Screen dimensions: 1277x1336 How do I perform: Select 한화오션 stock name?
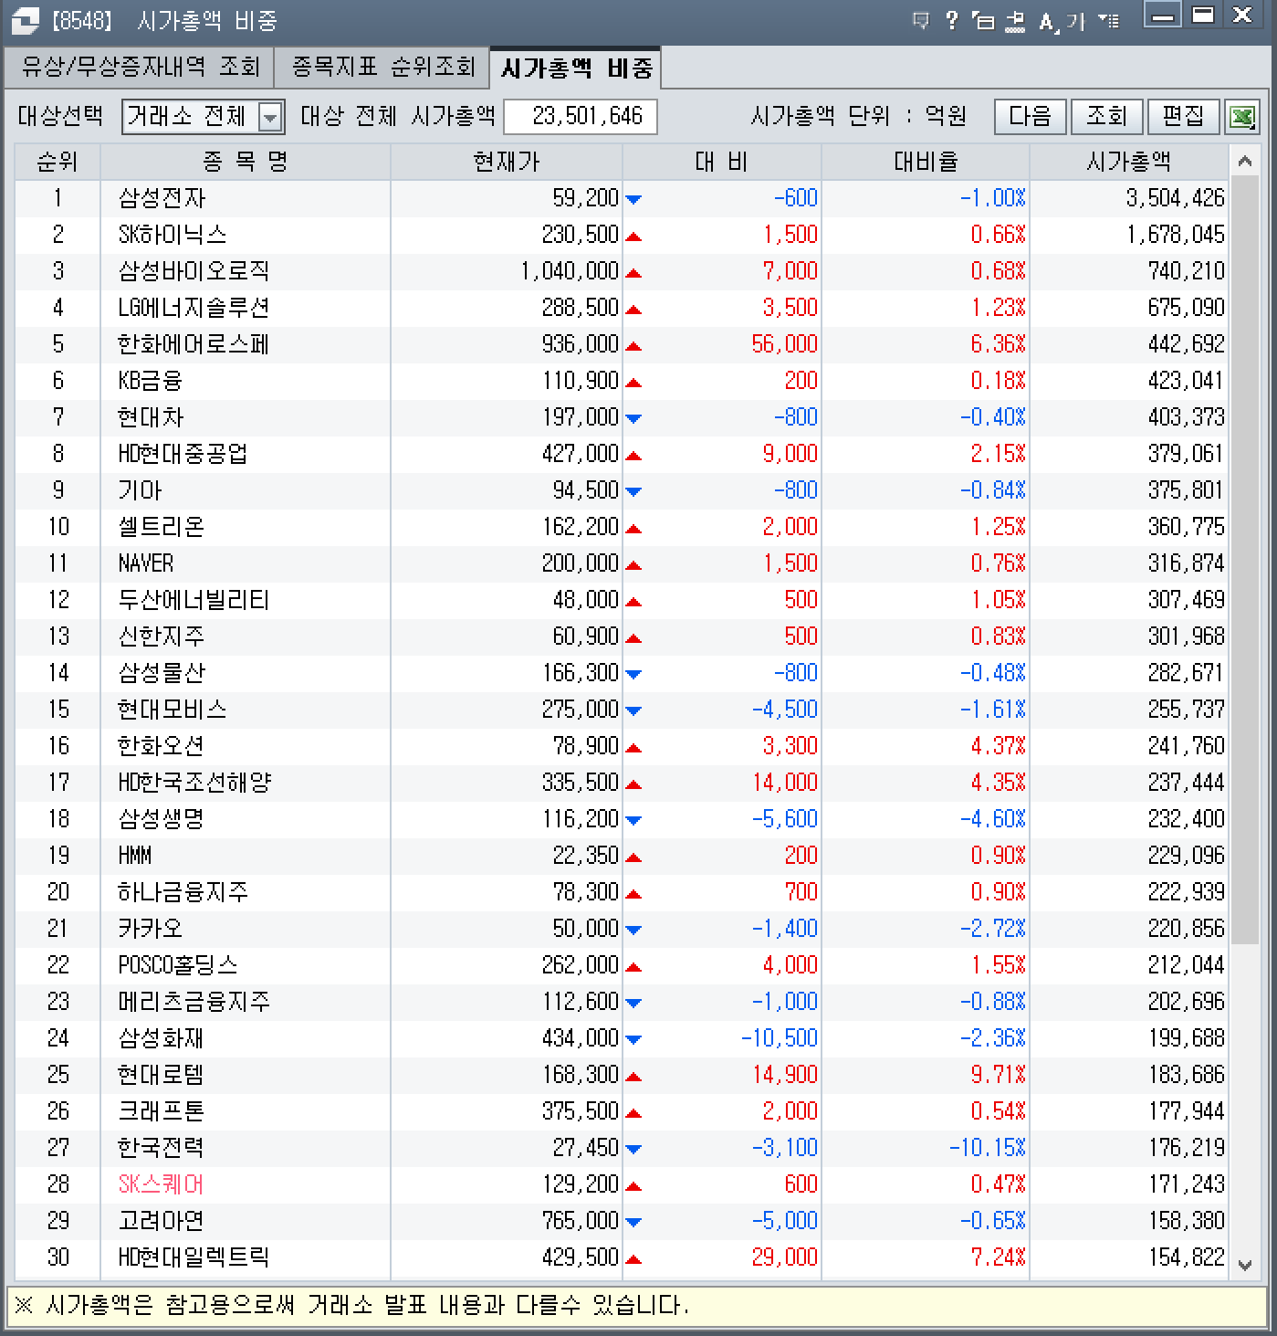[x=161, y=746]
